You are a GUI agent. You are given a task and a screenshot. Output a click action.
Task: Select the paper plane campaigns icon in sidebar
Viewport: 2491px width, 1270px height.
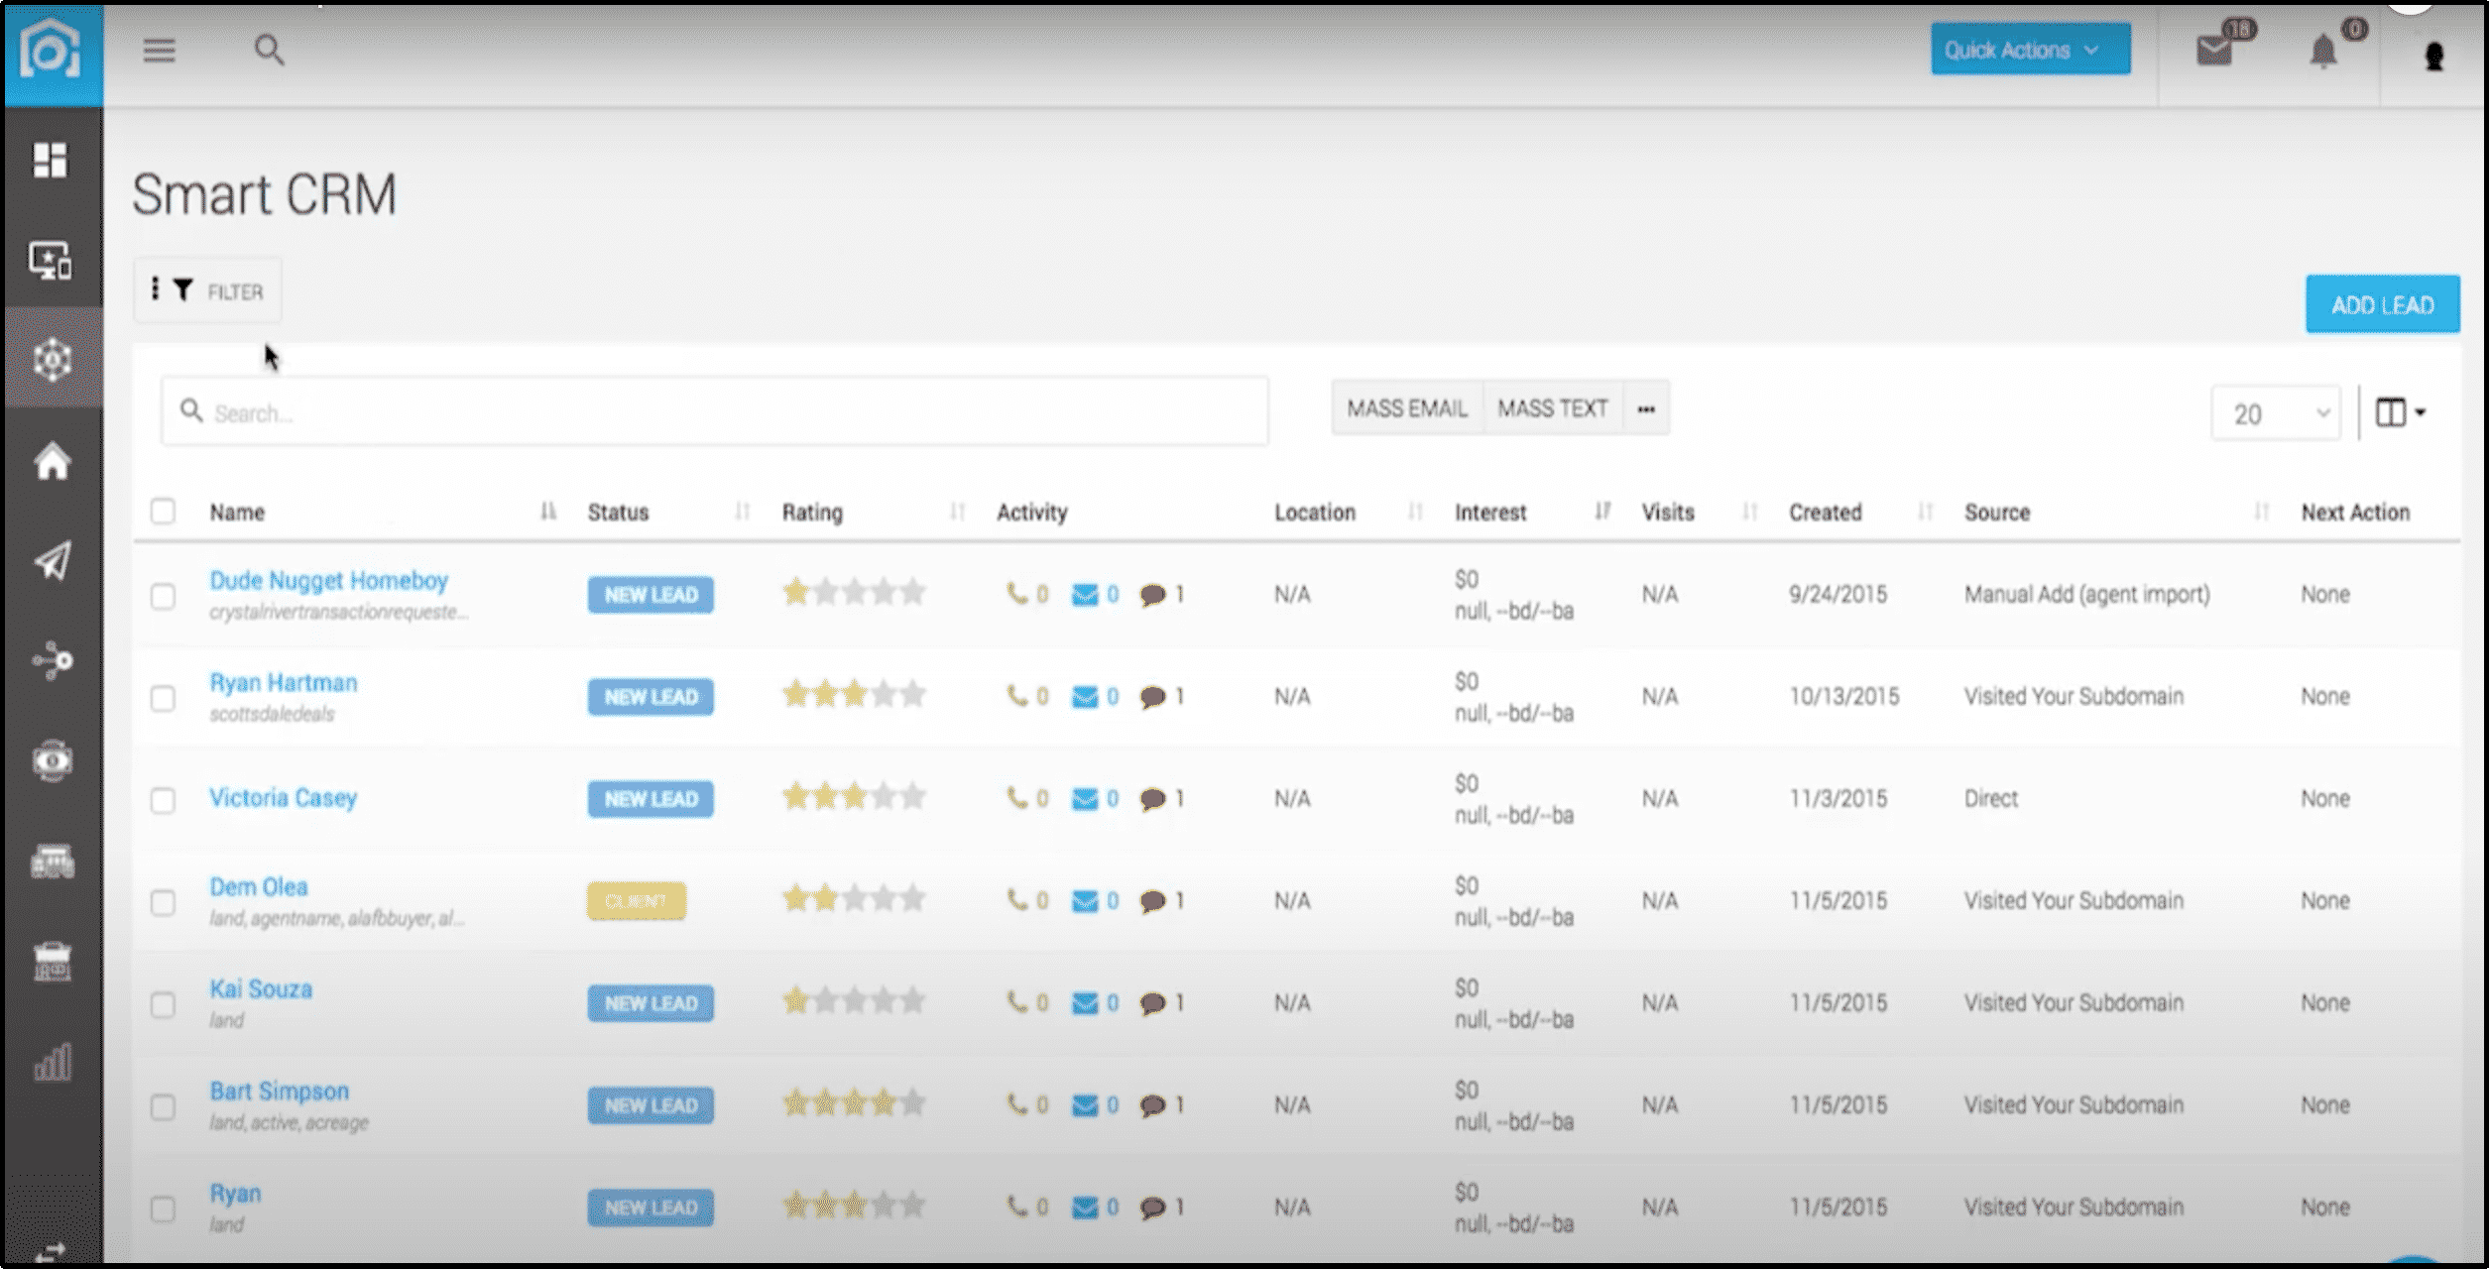[53, 560]
